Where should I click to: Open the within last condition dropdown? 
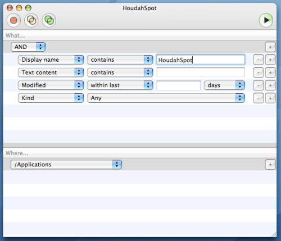(x=120, y=85)
